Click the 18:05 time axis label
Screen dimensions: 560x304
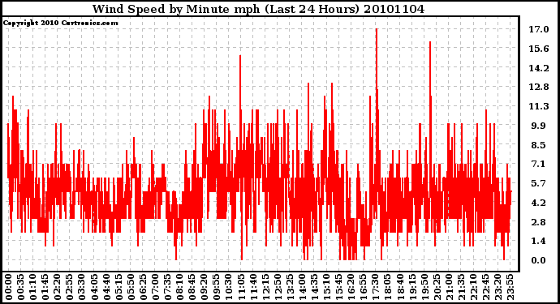click(388, 288)
